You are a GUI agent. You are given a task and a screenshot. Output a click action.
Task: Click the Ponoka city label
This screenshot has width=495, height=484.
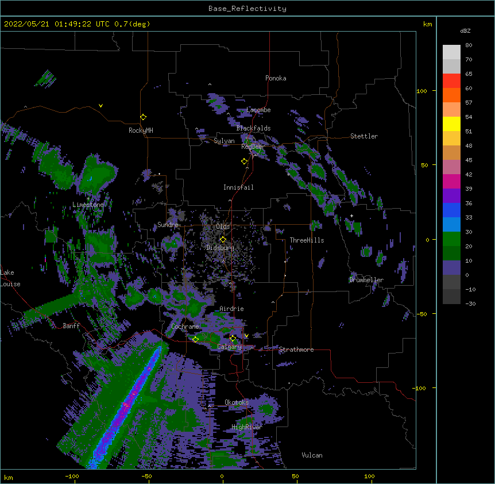pyautogui.click(x=276, y=78)
